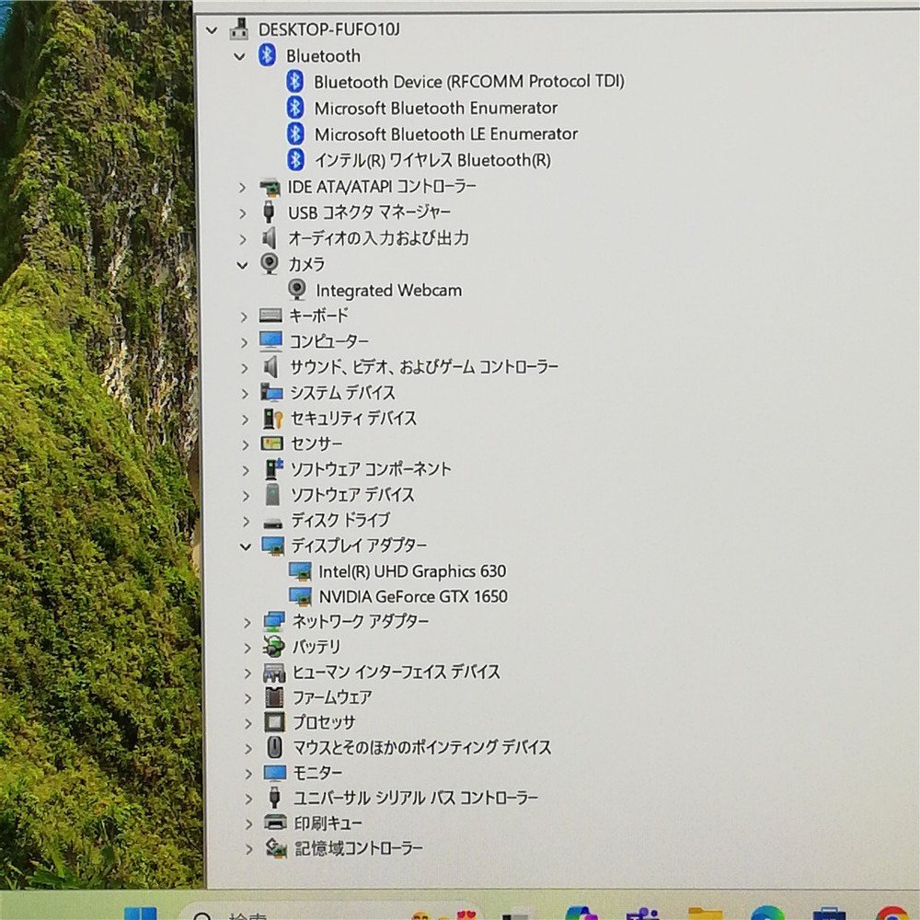Click the ディスプレイ アダプター category icon
920x920 pixels.
(273, 546)
